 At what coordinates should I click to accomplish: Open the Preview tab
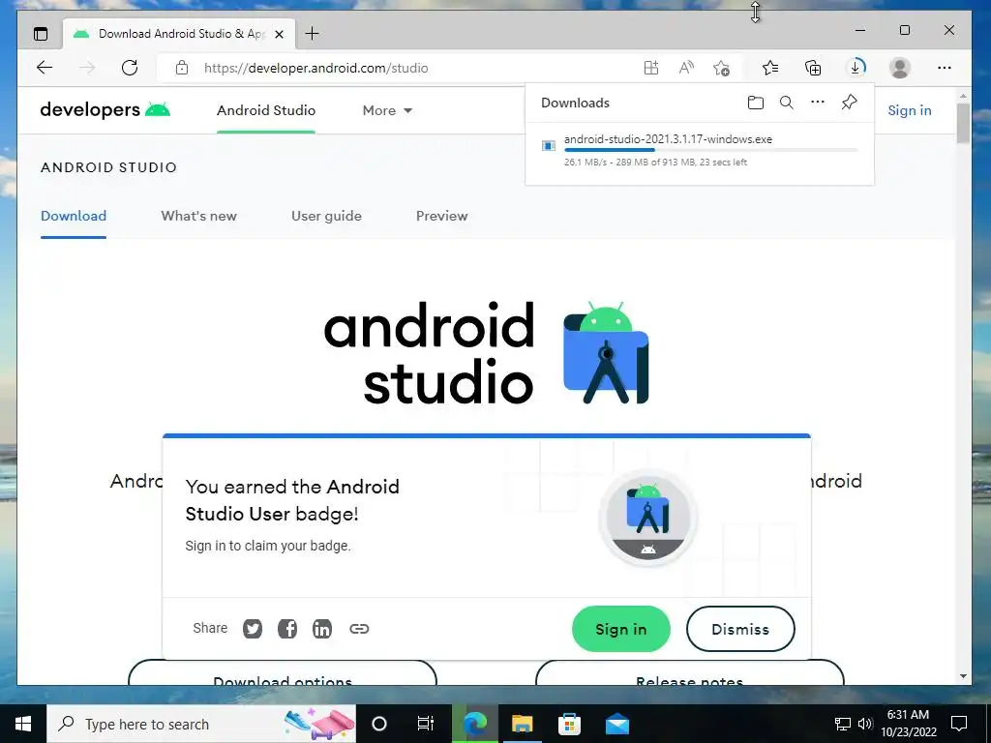pyautogui.click(x=441, y=216)
